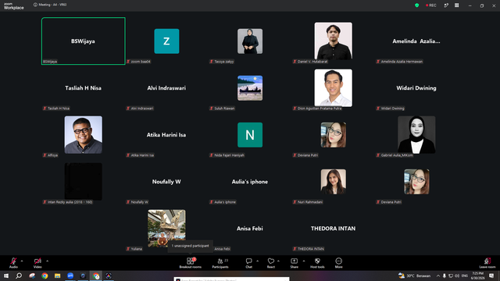Select the Amelinda Azalia... participant tile
This screenshot has height=281, width=500.
[x=416, y=41]
